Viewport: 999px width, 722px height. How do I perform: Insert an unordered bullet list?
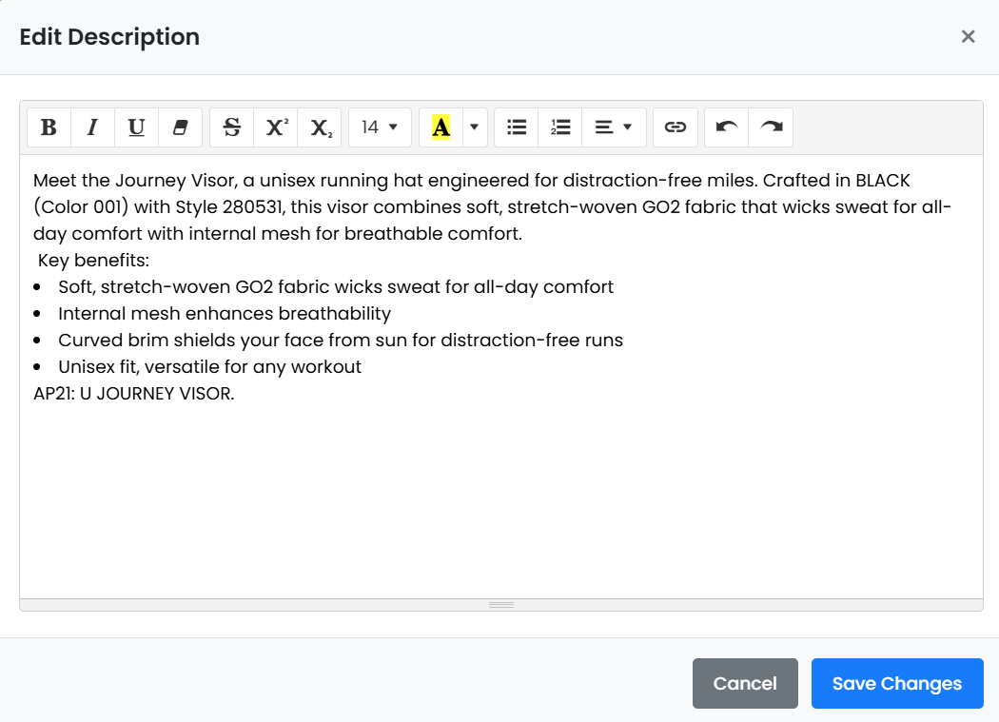coord(517,127)
